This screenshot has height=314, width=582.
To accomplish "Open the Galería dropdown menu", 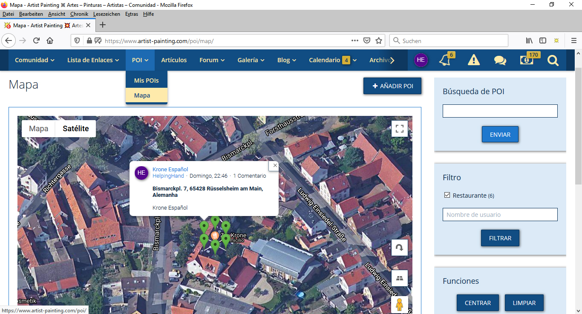I will pyautogui.click(x=251, y=60).
